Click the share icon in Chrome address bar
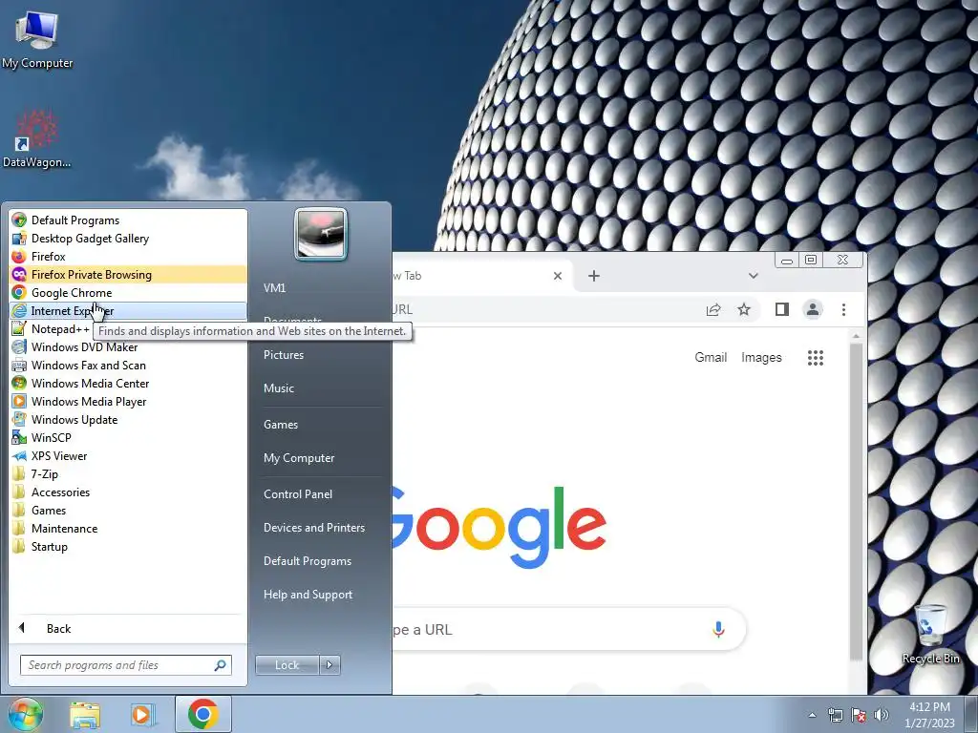Image resolution: width=978 pixels, height=733 pixels. tap(713, 310)
